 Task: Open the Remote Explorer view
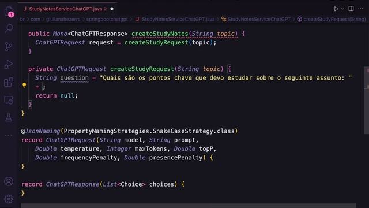[x=9, y=100]
